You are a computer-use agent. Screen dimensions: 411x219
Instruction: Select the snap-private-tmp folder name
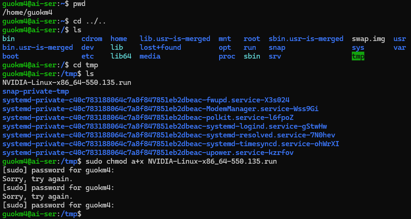36,91
